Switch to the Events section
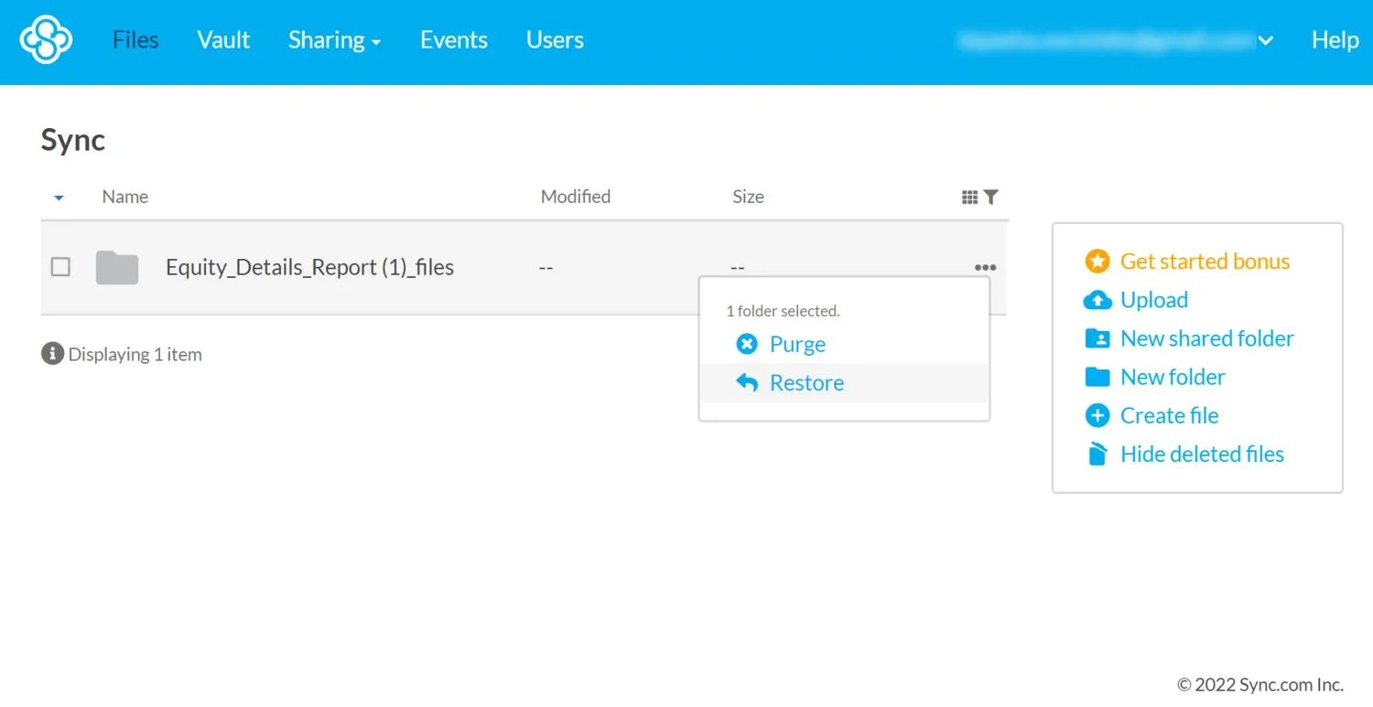The image size is (1373, 707). coord(453,40)
